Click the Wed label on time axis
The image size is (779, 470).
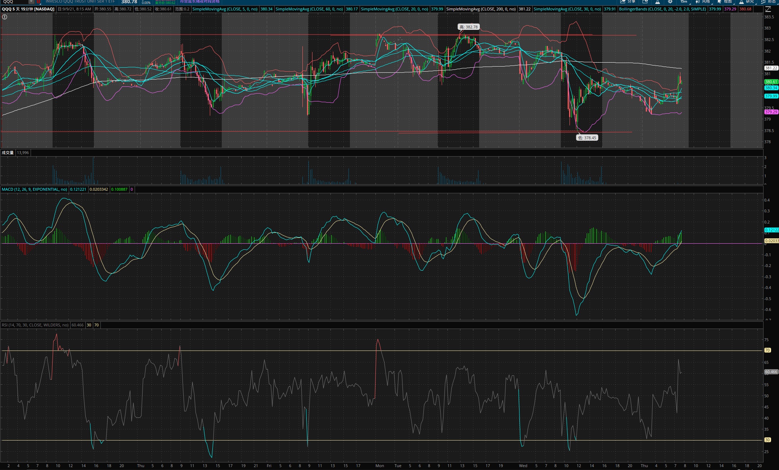click(x=523, y=466)
